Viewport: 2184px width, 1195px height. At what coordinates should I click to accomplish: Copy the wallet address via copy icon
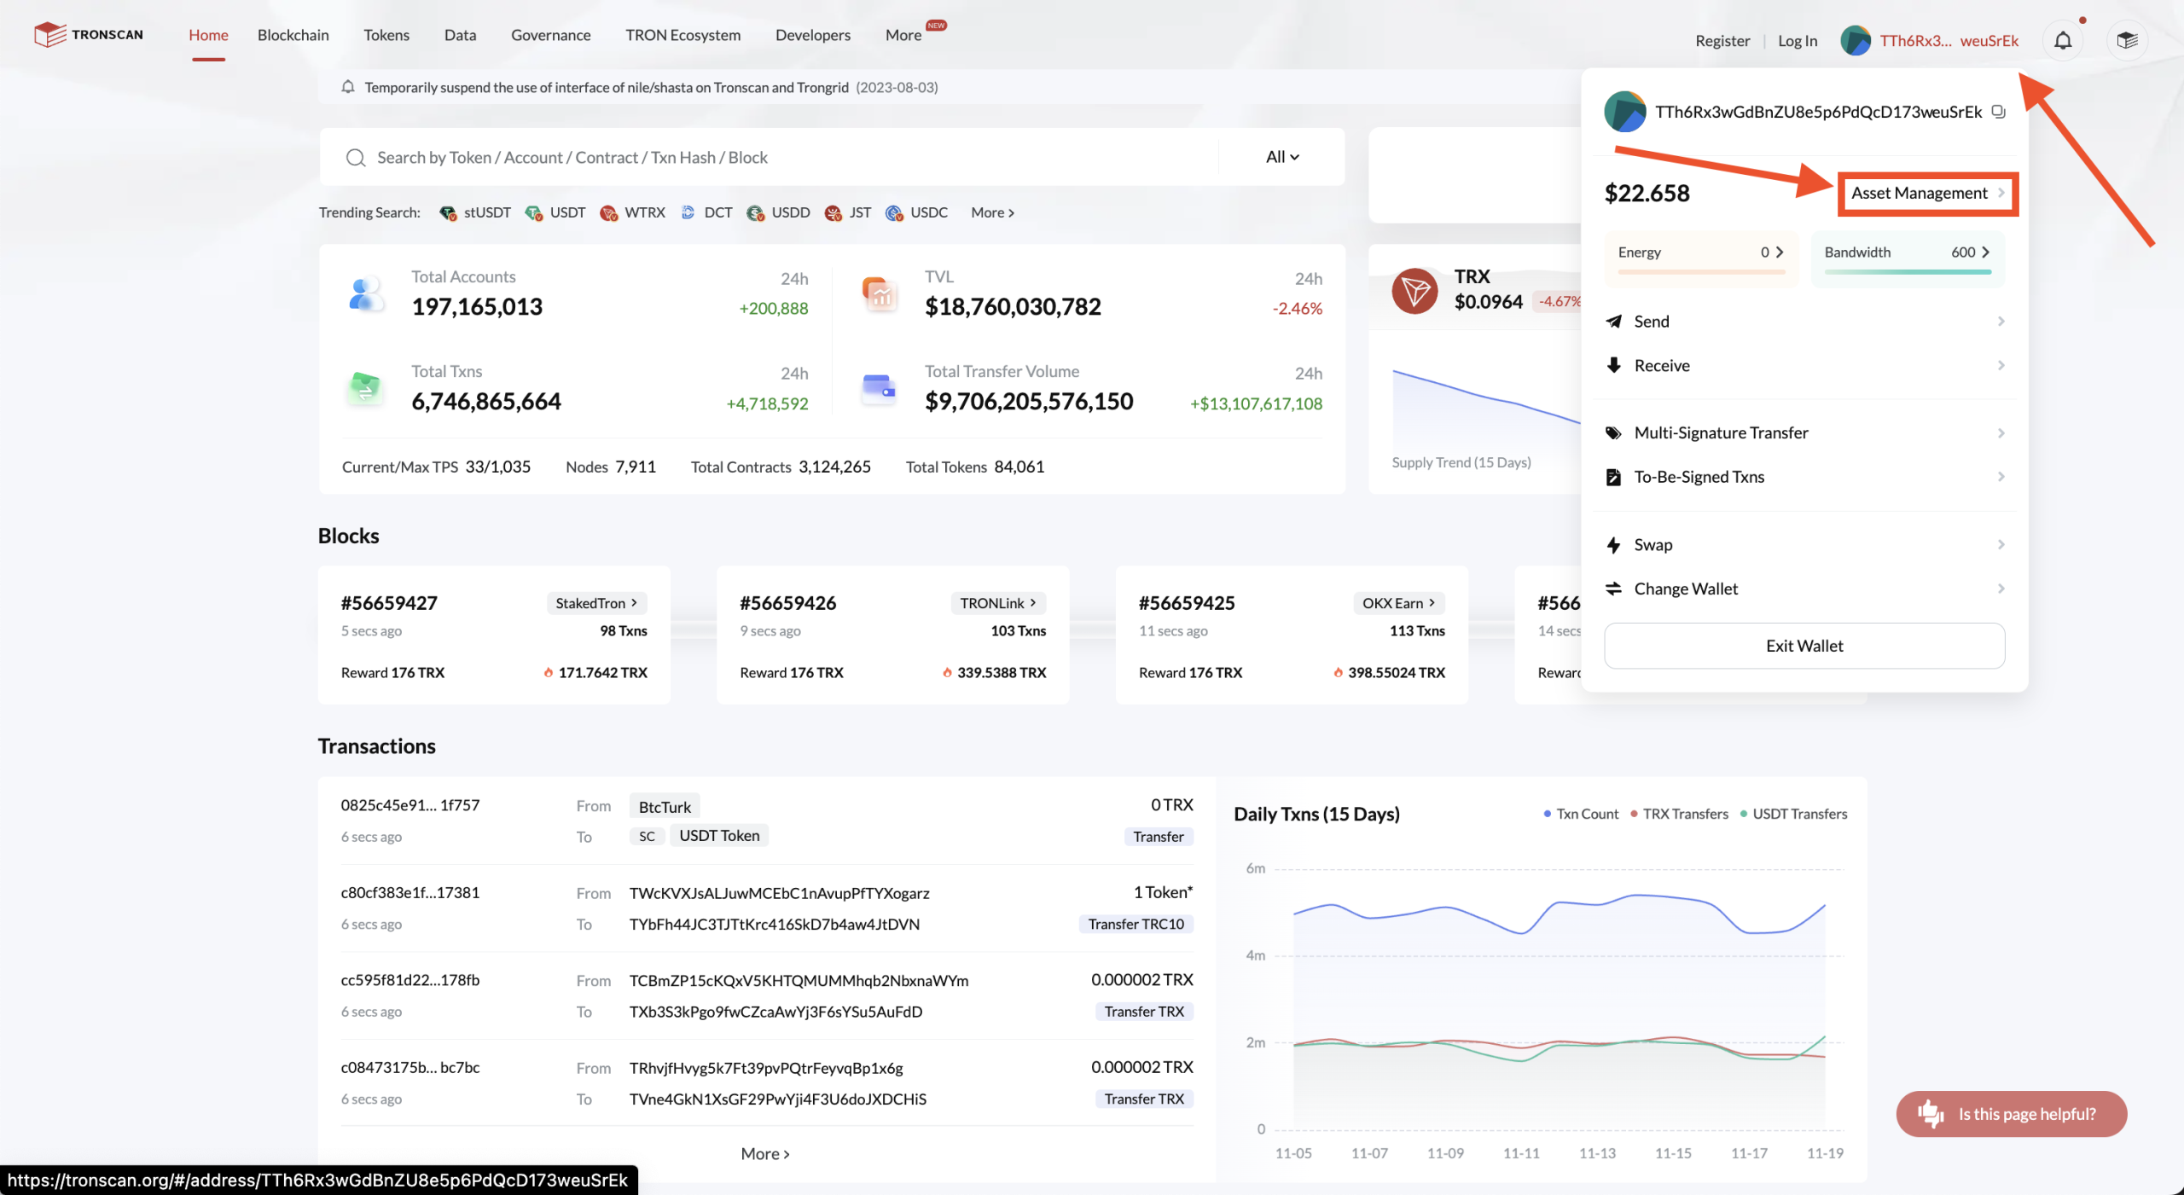[x=1998, y=112]
